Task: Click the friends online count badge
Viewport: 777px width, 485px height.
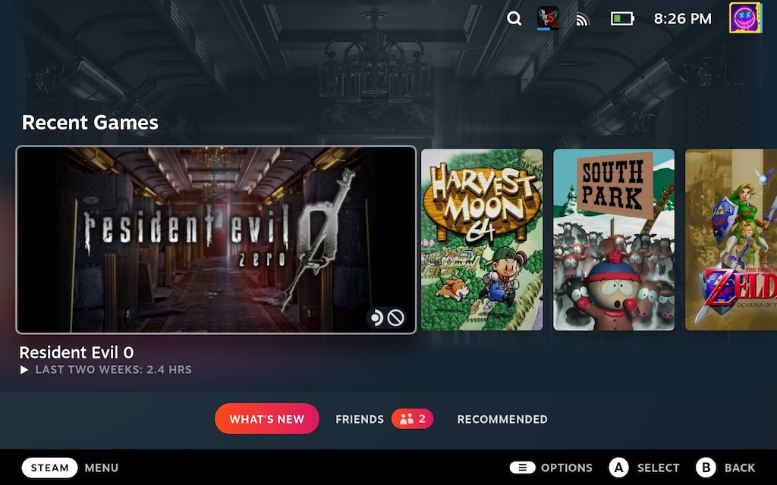Action: tap(413, 419)
